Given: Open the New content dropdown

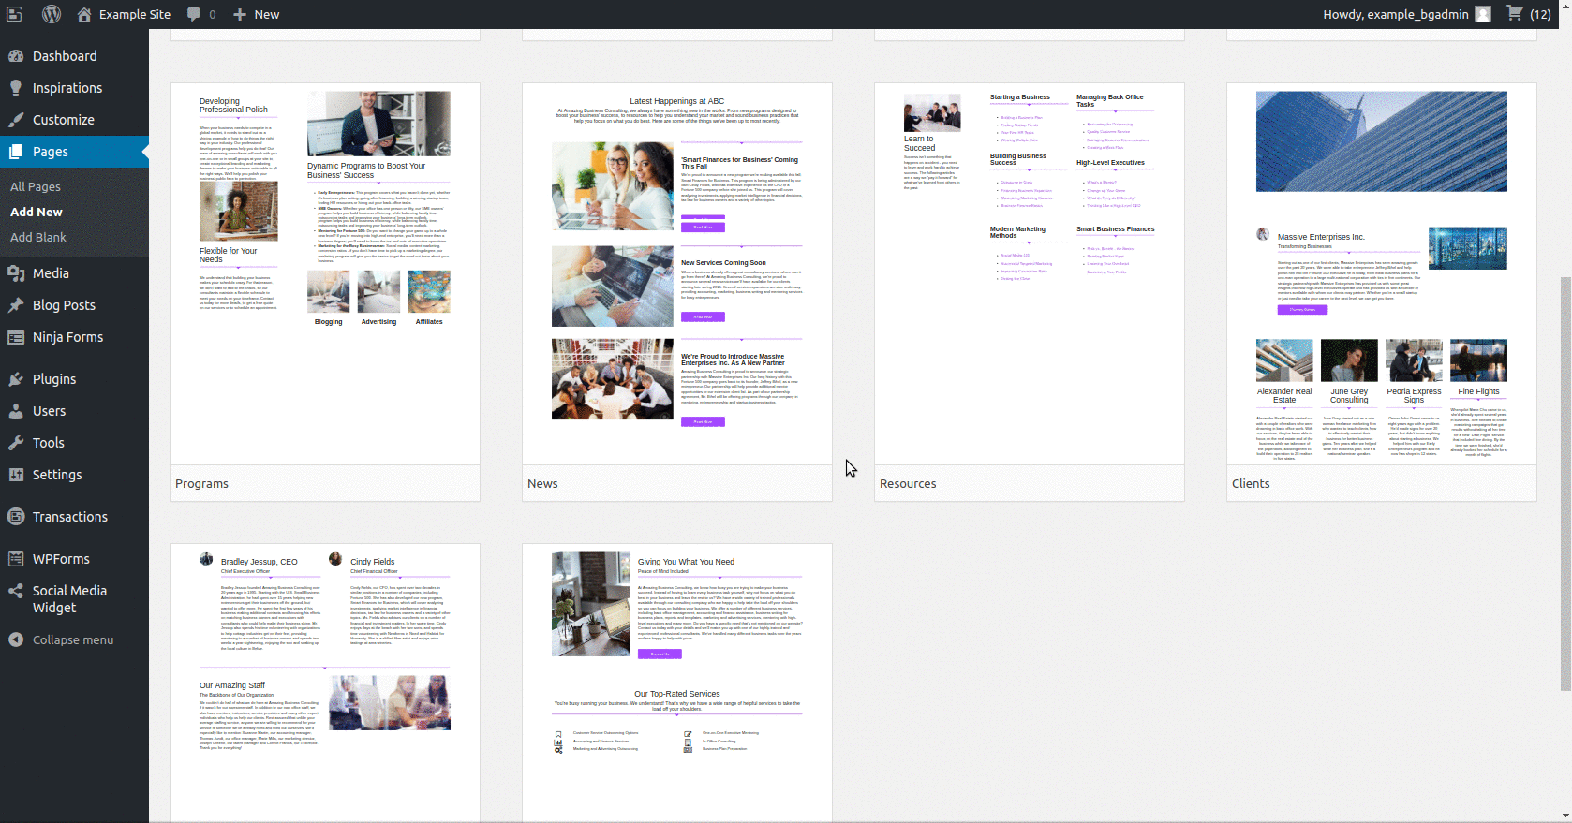Looking at the screenshot, I should click(256, 14).
